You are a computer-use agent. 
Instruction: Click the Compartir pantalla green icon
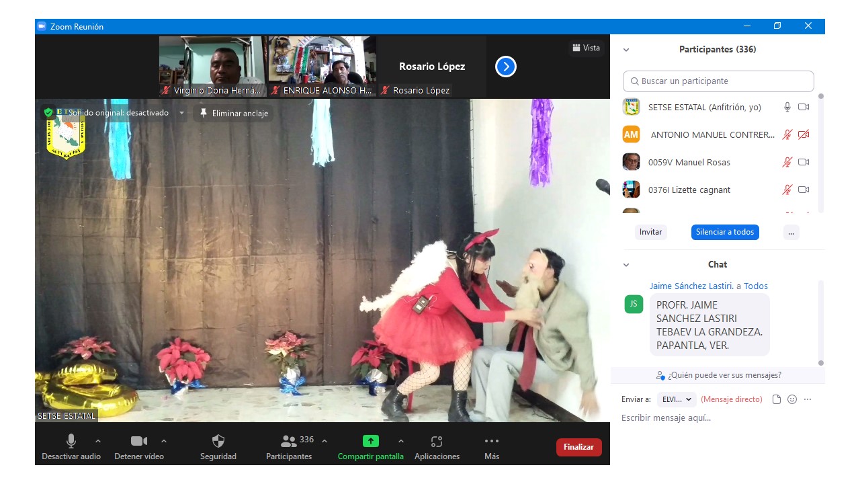[x=370, y=442]
